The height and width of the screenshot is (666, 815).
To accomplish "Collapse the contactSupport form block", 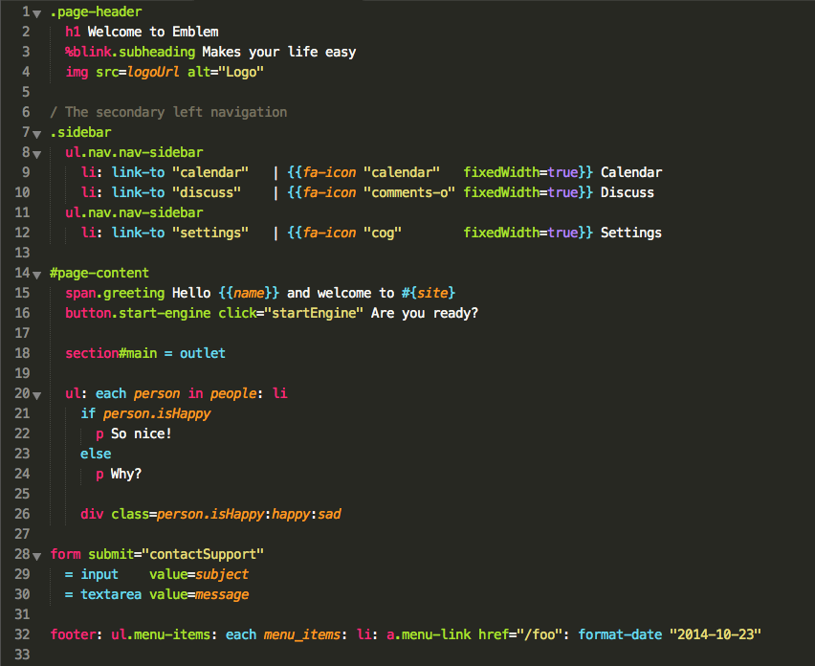I will pos(35,554).
